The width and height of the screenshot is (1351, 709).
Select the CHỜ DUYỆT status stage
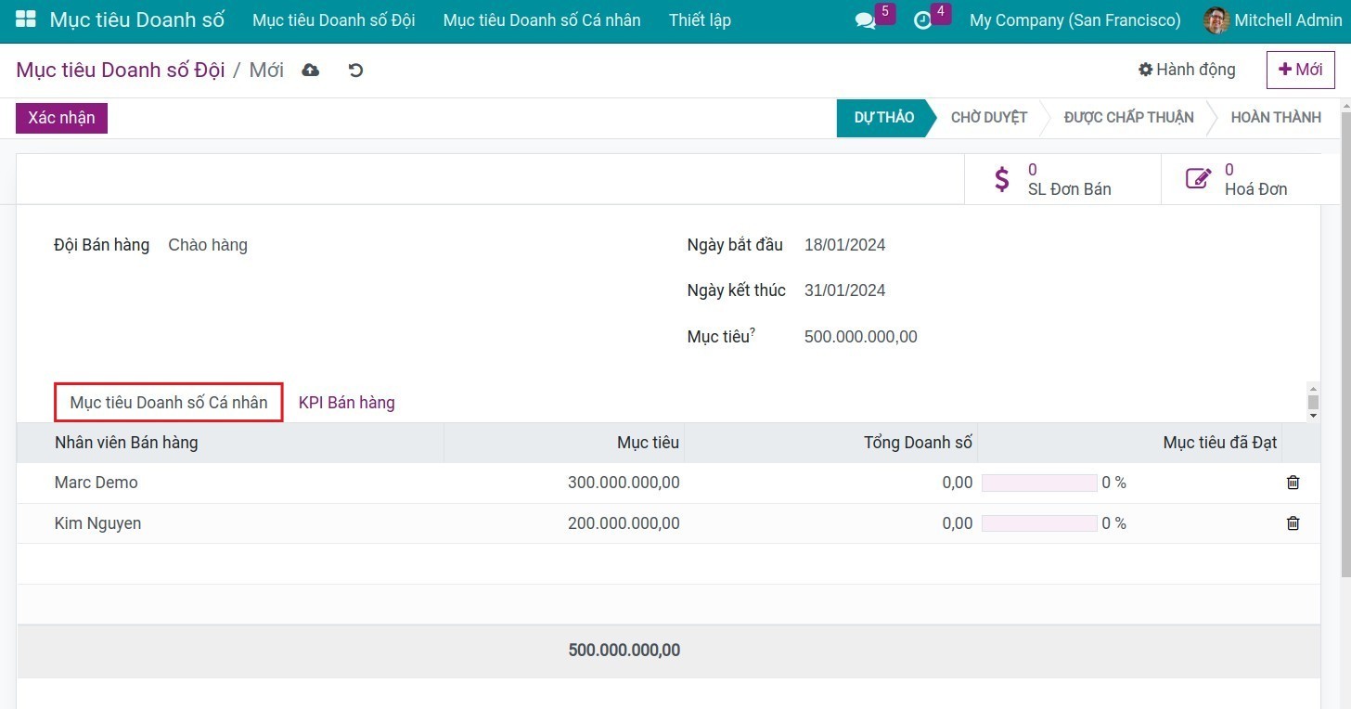pyautogui.click(x=988, y=118)
